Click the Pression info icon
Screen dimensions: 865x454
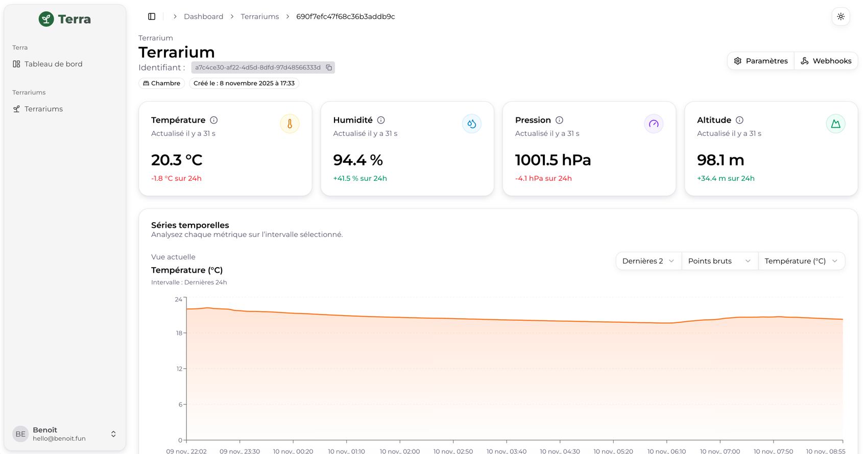point(559,120)
